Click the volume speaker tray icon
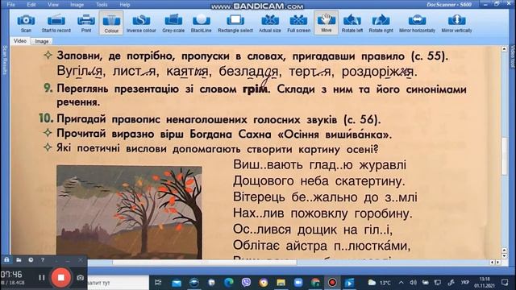This screenshot has width=516, height=290. click(414, 283)
